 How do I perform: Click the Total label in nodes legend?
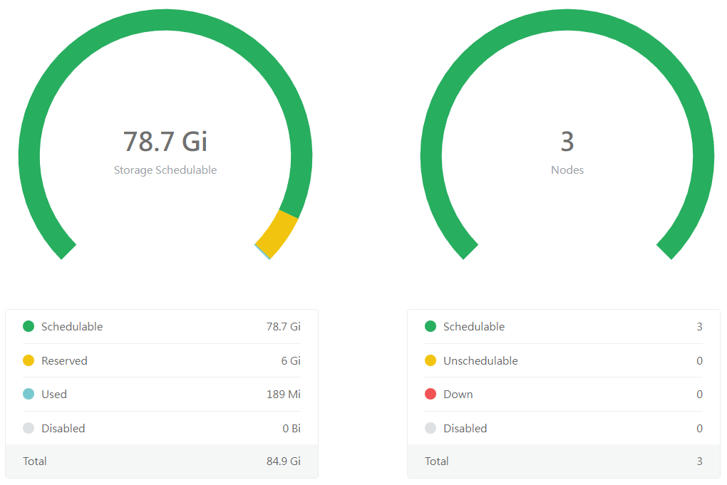(x=436, y=461)
